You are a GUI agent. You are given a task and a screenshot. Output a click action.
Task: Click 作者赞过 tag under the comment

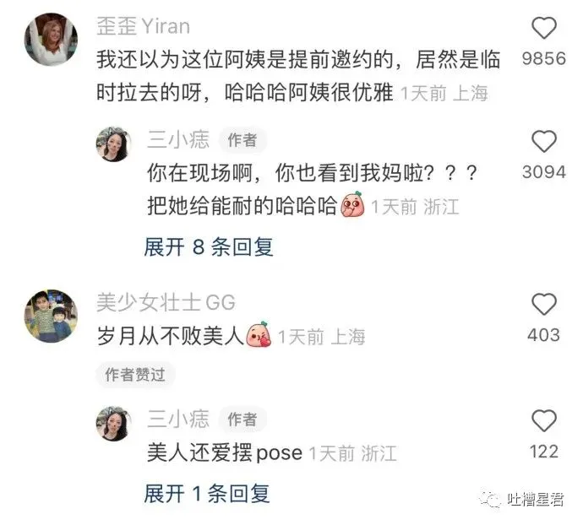(135, 375)
